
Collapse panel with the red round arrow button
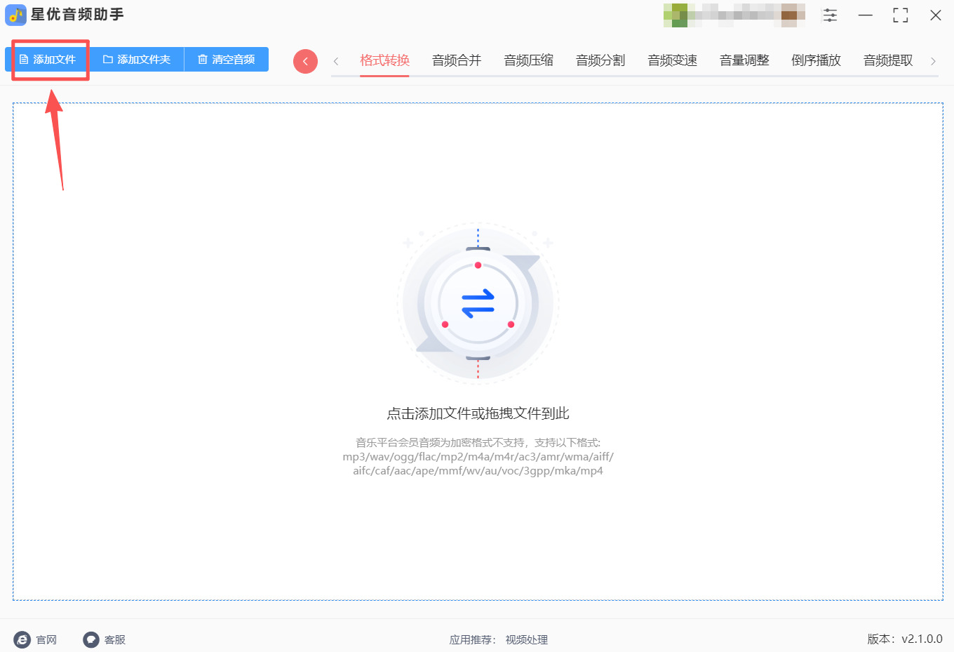click(305, 61)
